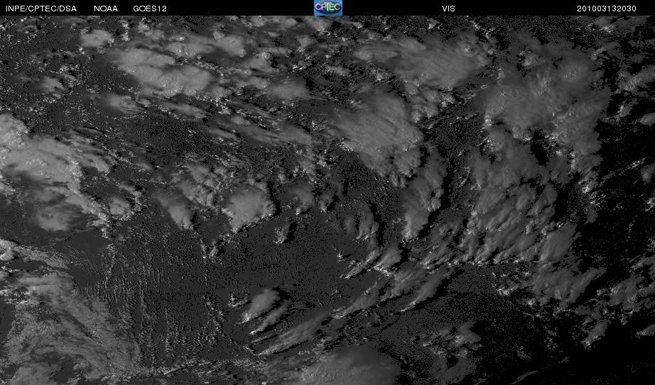Click the 201003132030 timestamp
This screenshot has height=385, width=655.
607,9
